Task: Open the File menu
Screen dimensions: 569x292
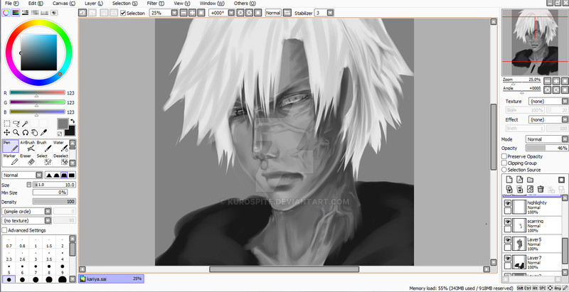Action: tap(12, 4)
